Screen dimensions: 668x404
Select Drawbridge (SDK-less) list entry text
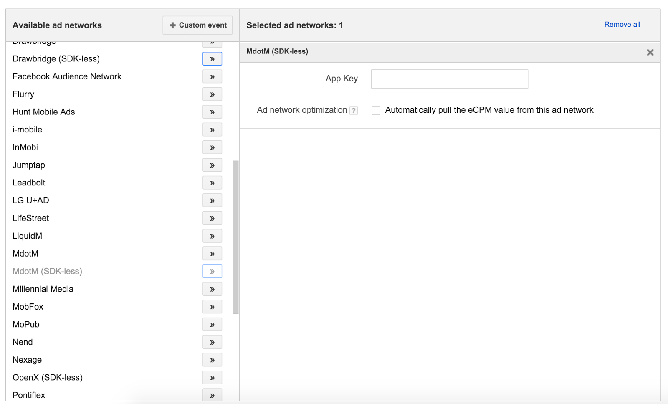pyautogui.click(x=56, y=59)
